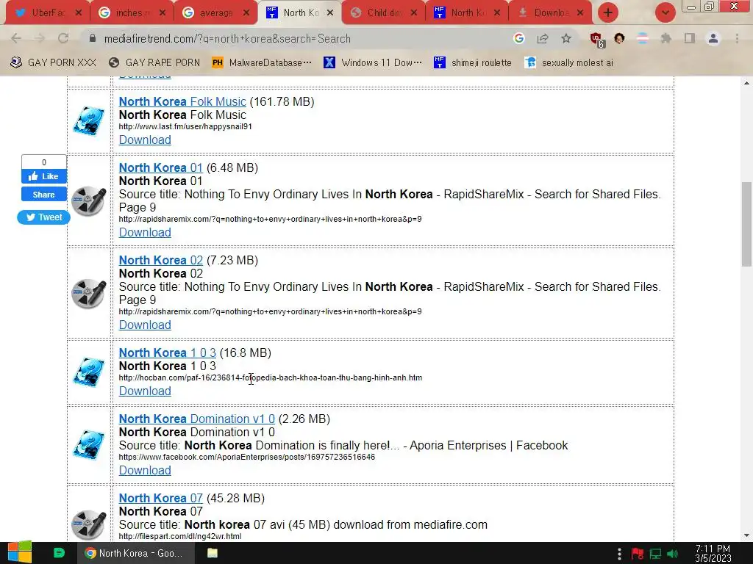Click the Domination v1 0 disk icon
Screen dimensions: 753x564
[89, 445]
